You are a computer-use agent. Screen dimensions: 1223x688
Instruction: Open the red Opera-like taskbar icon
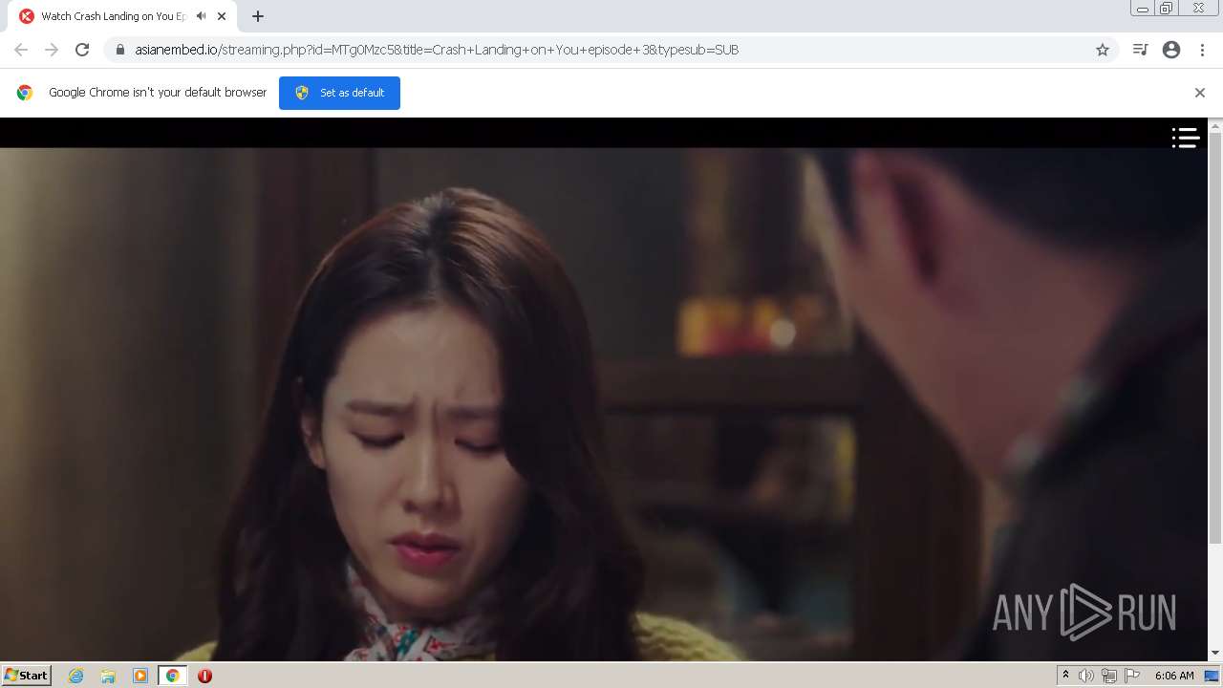coord(204,676)
